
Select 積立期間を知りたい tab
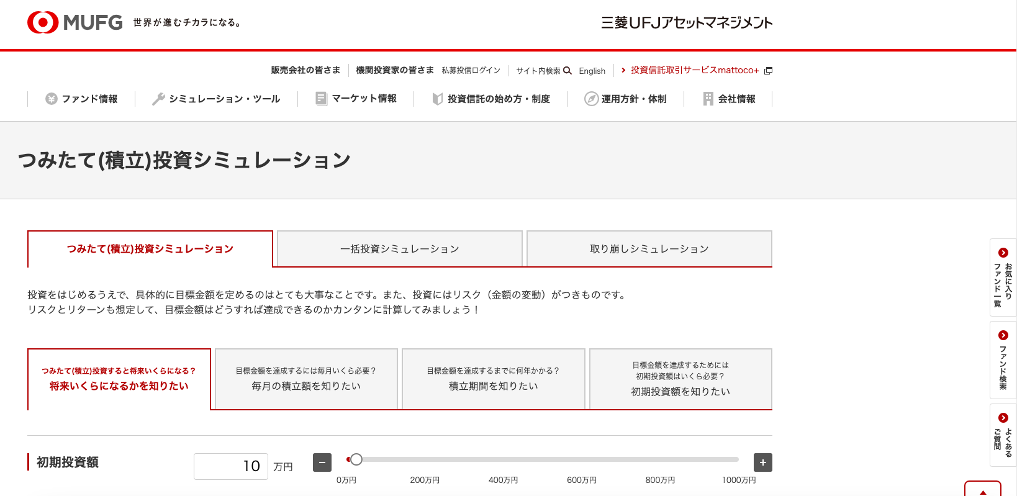[x=494, y=379]
